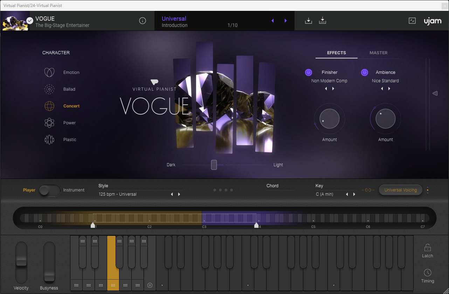Step to the next Key
Screen dimensions: 449x294
pyautogui.click(x=354, y=194)
